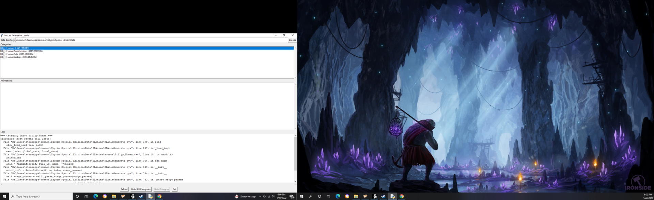Open File Explorer on the search-box taskbar
654x200 pixels.
[114, 196]
